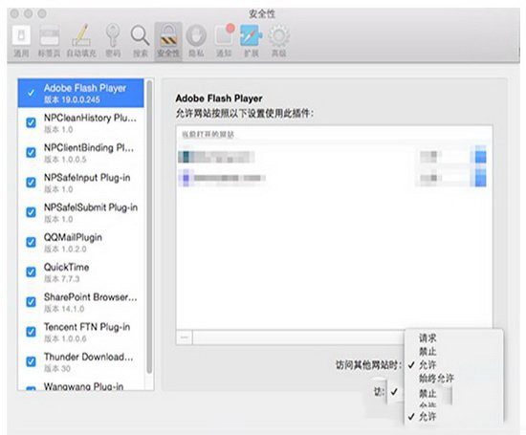The image size is (526, 435).
Task: Toggle the Adobe Flash Player checkbox
Action: coord(31,93)
